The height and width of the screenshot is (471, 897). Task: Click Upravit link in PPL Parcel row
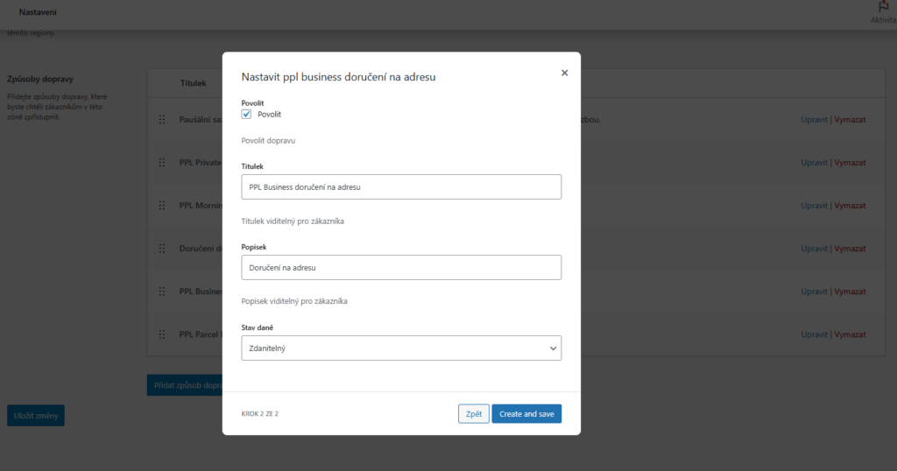(x=814, y=334)
